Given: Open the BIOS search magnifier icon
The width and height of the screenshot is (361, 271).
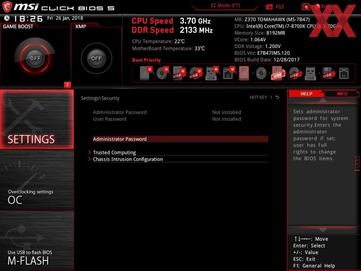Looking at the screenshot, I should tap(306, 7).
